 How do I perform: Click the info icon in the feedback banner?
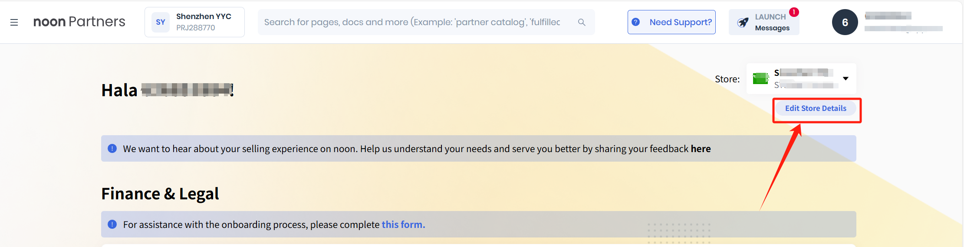click(x=112, y=149)
